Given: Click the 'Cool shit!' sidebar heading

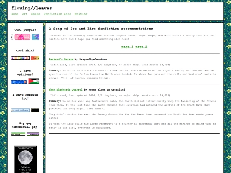Looking at the screenshot, I should pos(25,50).
